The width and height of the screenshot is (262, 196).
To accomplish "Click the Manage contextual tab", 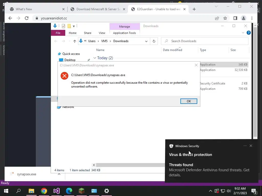I will click(x=125, y=27).
